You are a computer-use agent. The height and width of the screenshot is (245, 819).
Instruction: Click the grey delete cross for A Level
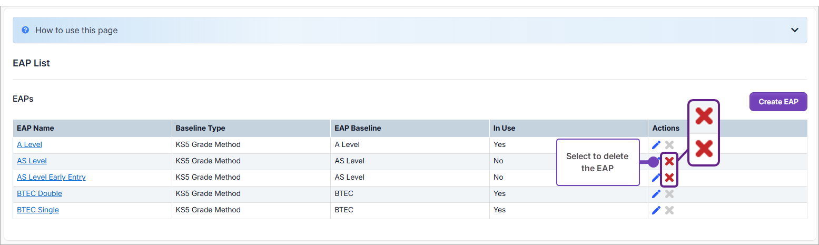pyautogui.click(x=669, y=145)
